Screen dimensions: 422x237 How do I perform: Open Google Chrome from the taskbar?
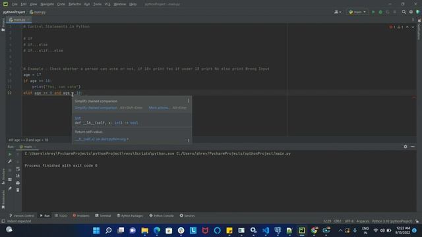(314, 230)
